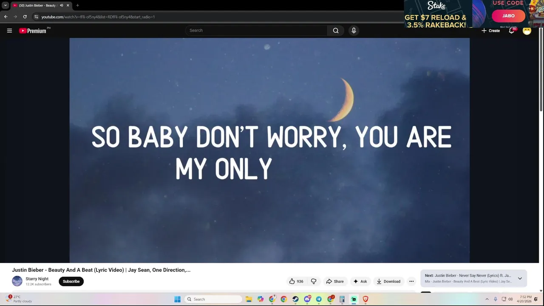The height and width of the screenshot is (306, 544).
Task: Open a new browser tab
Action: (77, 6)
